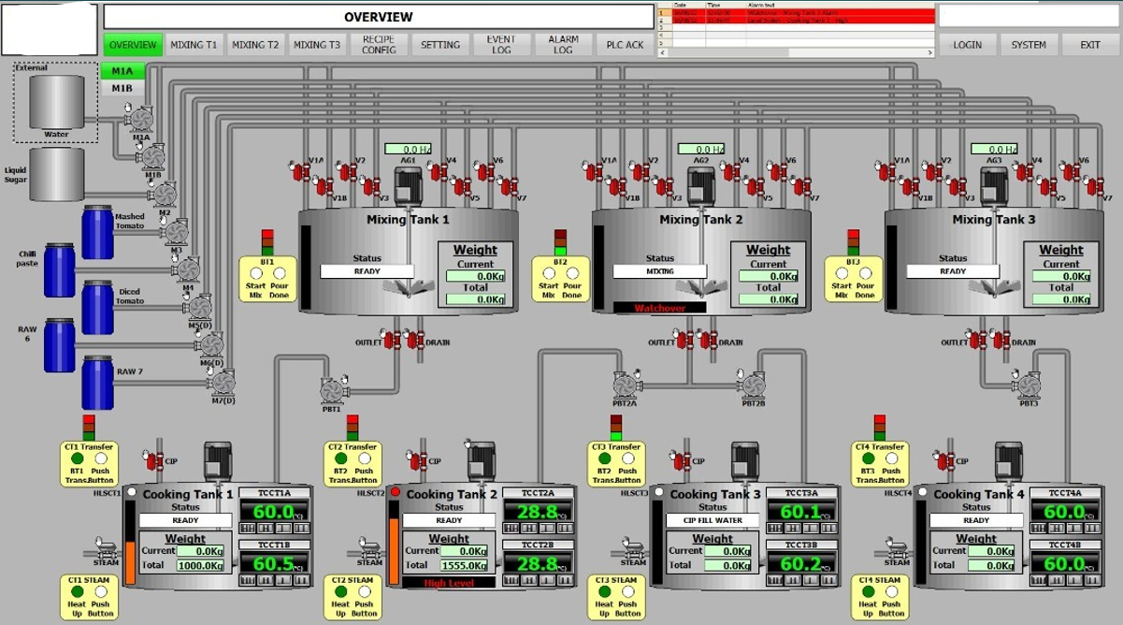Select the M1B pump option
The height and width of the screenshot is (625, 1123).
pyautogui.click(x=122, y=88)
